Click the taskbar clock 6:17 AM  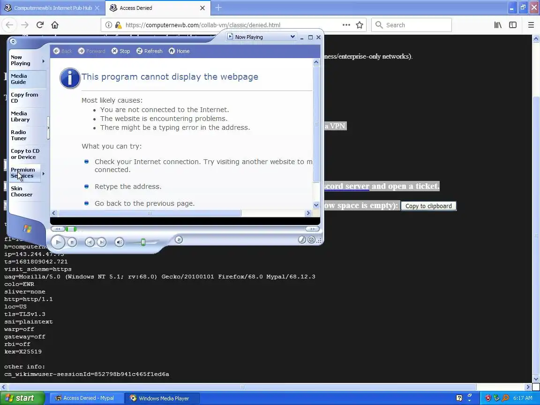[523, 398]
